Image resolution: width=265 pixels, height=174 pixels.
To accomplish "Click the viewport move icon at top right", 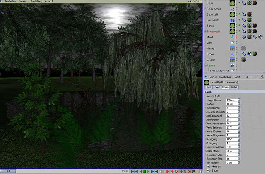I will (190, 1).
